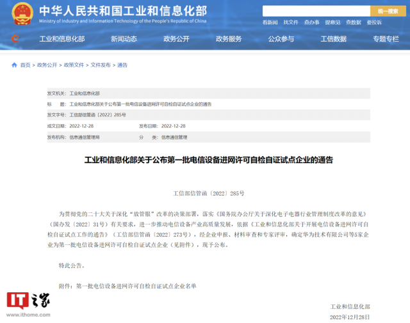Click the 分类 信息通信管理 value
Image resolution: width=410 pixels, height=323 pixels.
[x=174, y=138]
